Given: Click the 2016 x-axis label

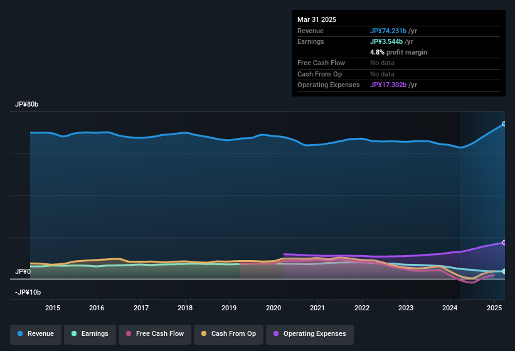Looking at the screenshot, I should click(97, 308).
